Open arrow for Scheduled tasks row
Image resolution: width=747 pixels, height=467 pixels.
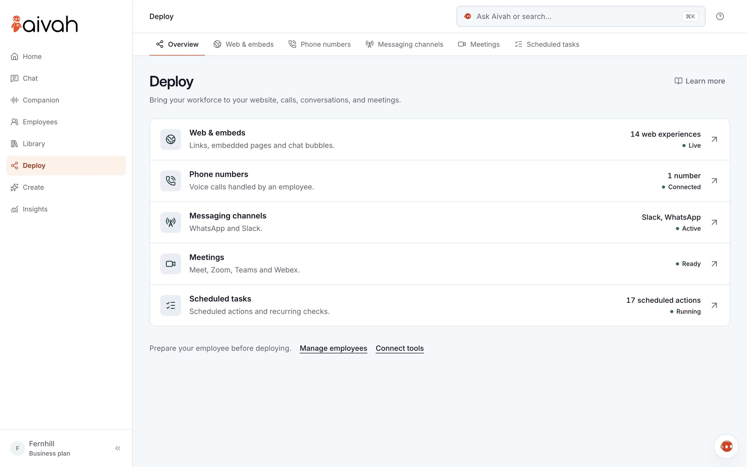tap(714, 305)
